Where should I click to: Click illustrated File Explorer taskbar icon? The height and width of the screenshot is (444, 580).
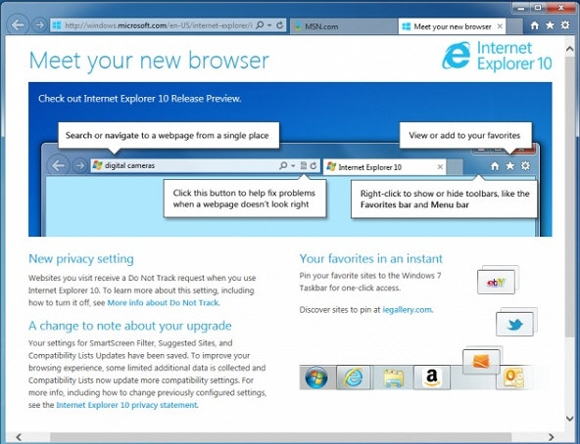393,378
